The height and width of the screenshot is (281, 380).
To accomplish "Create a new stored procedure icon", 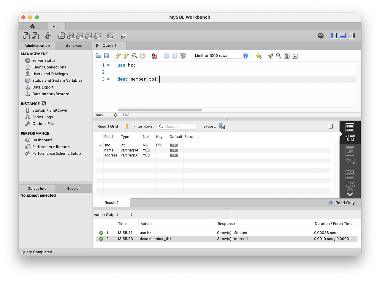I will tap(88, 36).
